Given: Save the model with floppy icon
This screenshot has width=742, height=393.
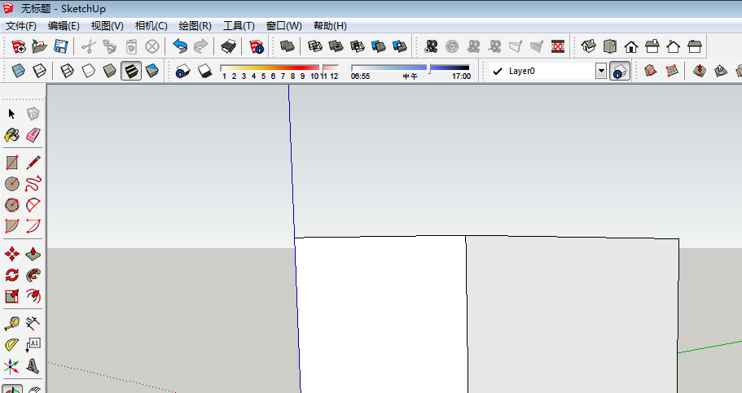Looking at the screenshot, I should click(60, 46).
